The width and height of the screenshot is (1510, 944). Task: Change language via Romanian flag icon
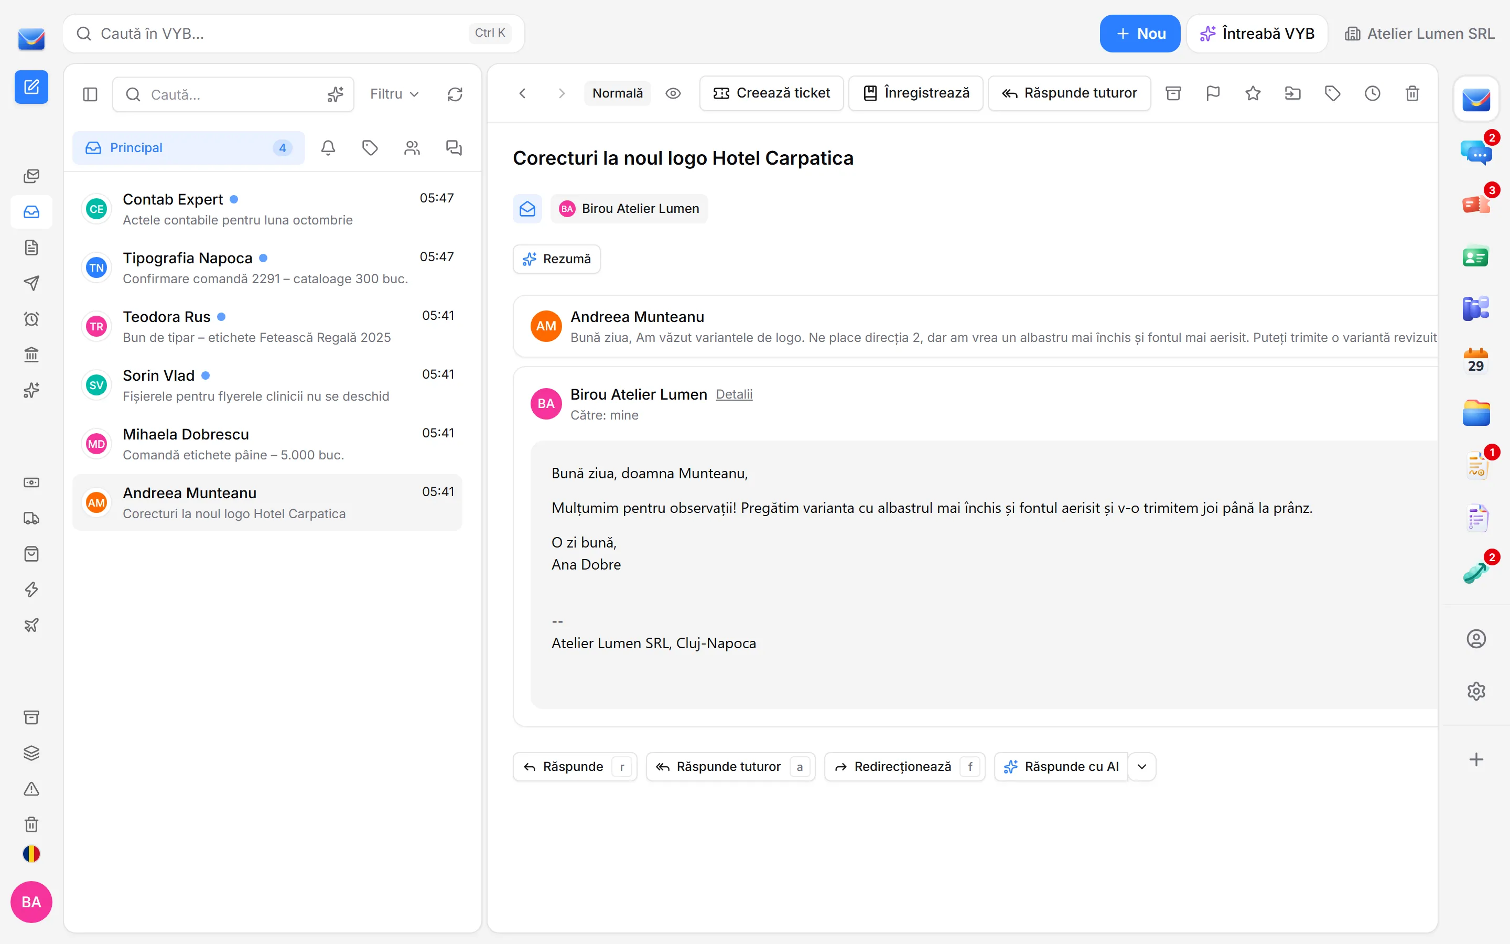tap(31, 853)
